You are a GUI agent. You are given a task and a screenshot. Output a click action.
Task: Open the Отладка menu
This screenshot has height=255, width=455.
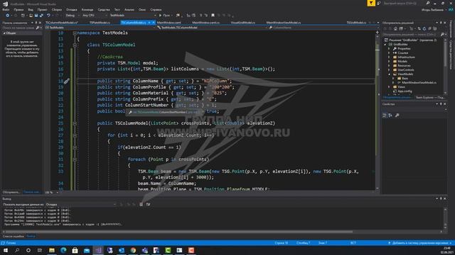(x=71, y=9)
